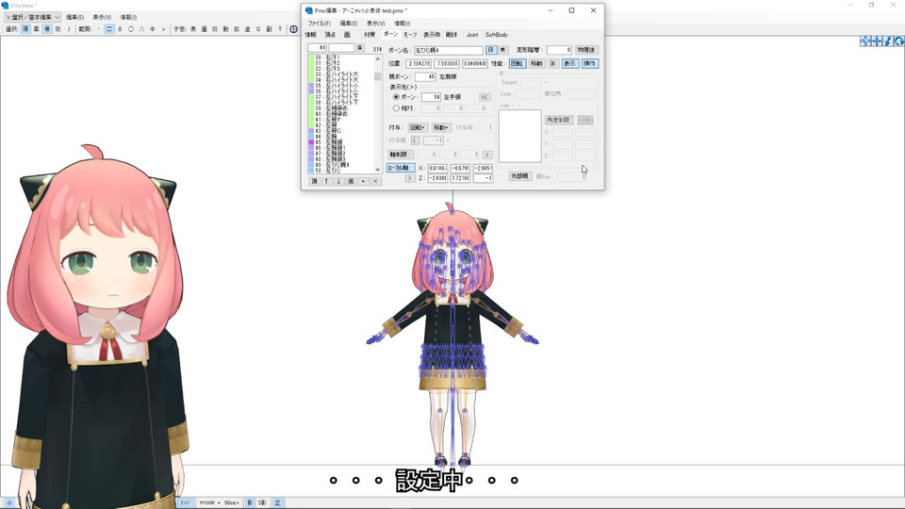Switch bone name to Japanese (日)
The image size is (905, 509).
tap(490, 50)
